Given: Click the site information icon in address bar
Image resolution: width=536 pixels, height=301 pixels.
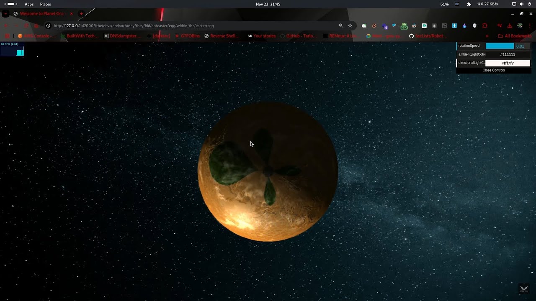Looking at the screenshot, I should (48, 26).
